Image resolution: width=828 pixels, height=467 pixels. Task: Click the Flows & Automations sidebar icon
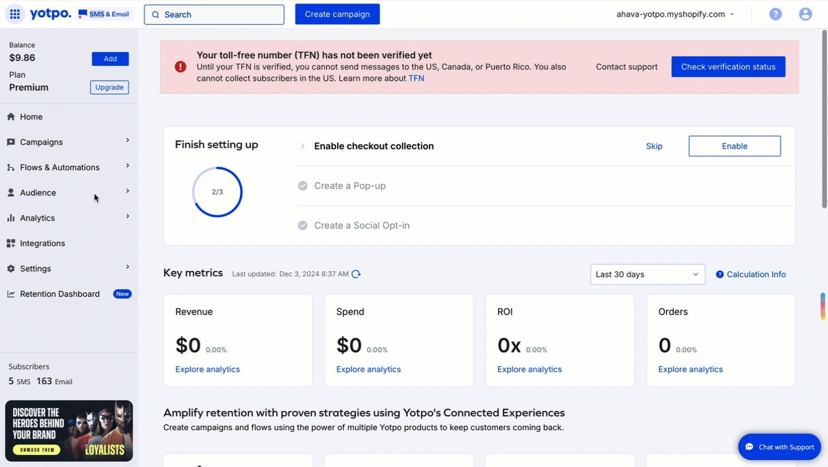tap(11, 167)
